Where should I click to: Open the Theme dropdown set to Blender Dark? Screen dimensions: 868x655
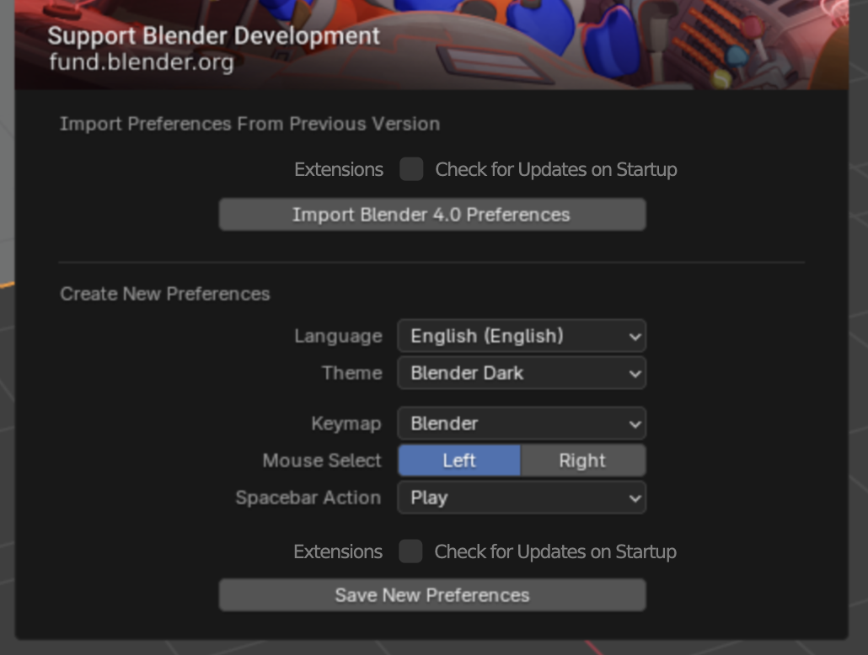point(522,373)
